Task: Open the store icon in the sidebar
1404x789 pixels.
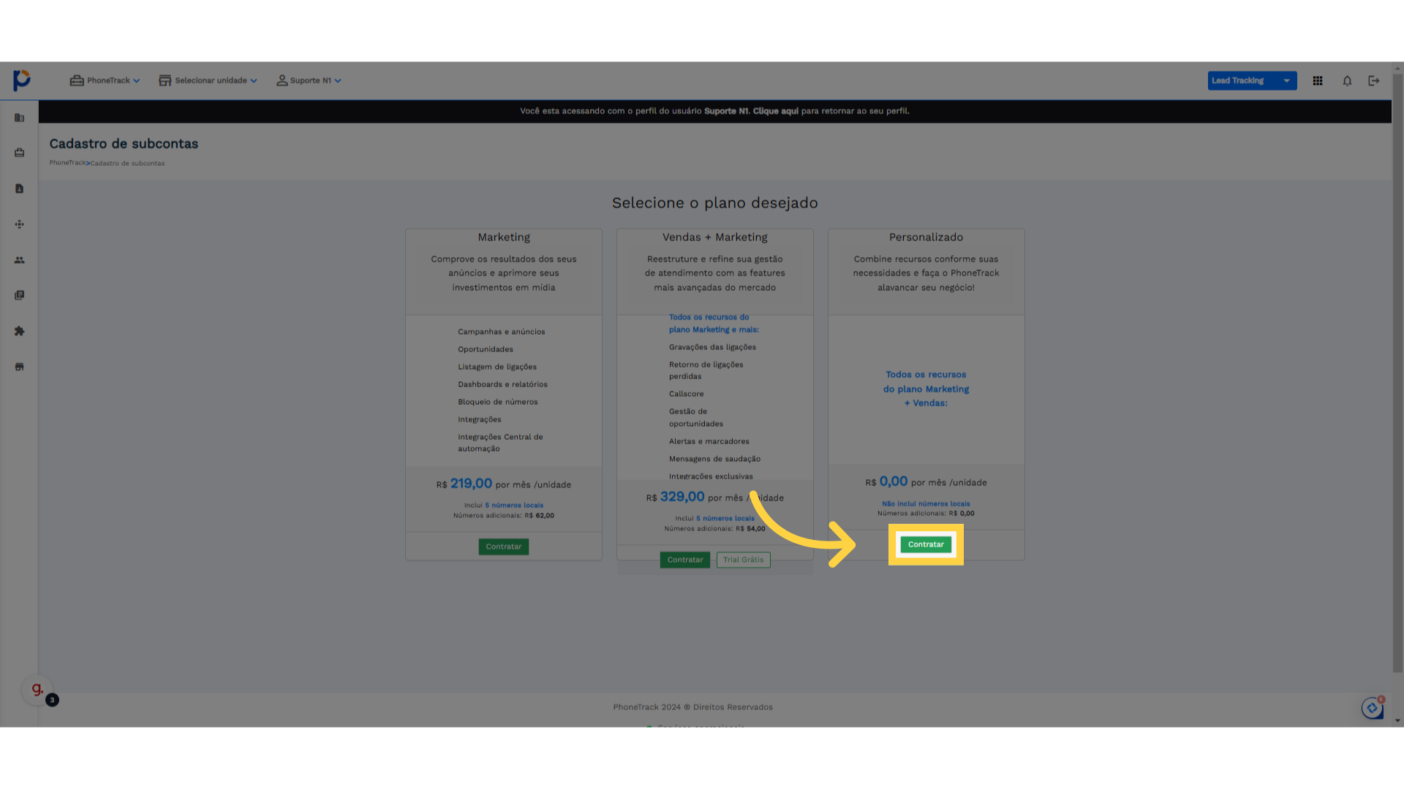Action: 20,367
